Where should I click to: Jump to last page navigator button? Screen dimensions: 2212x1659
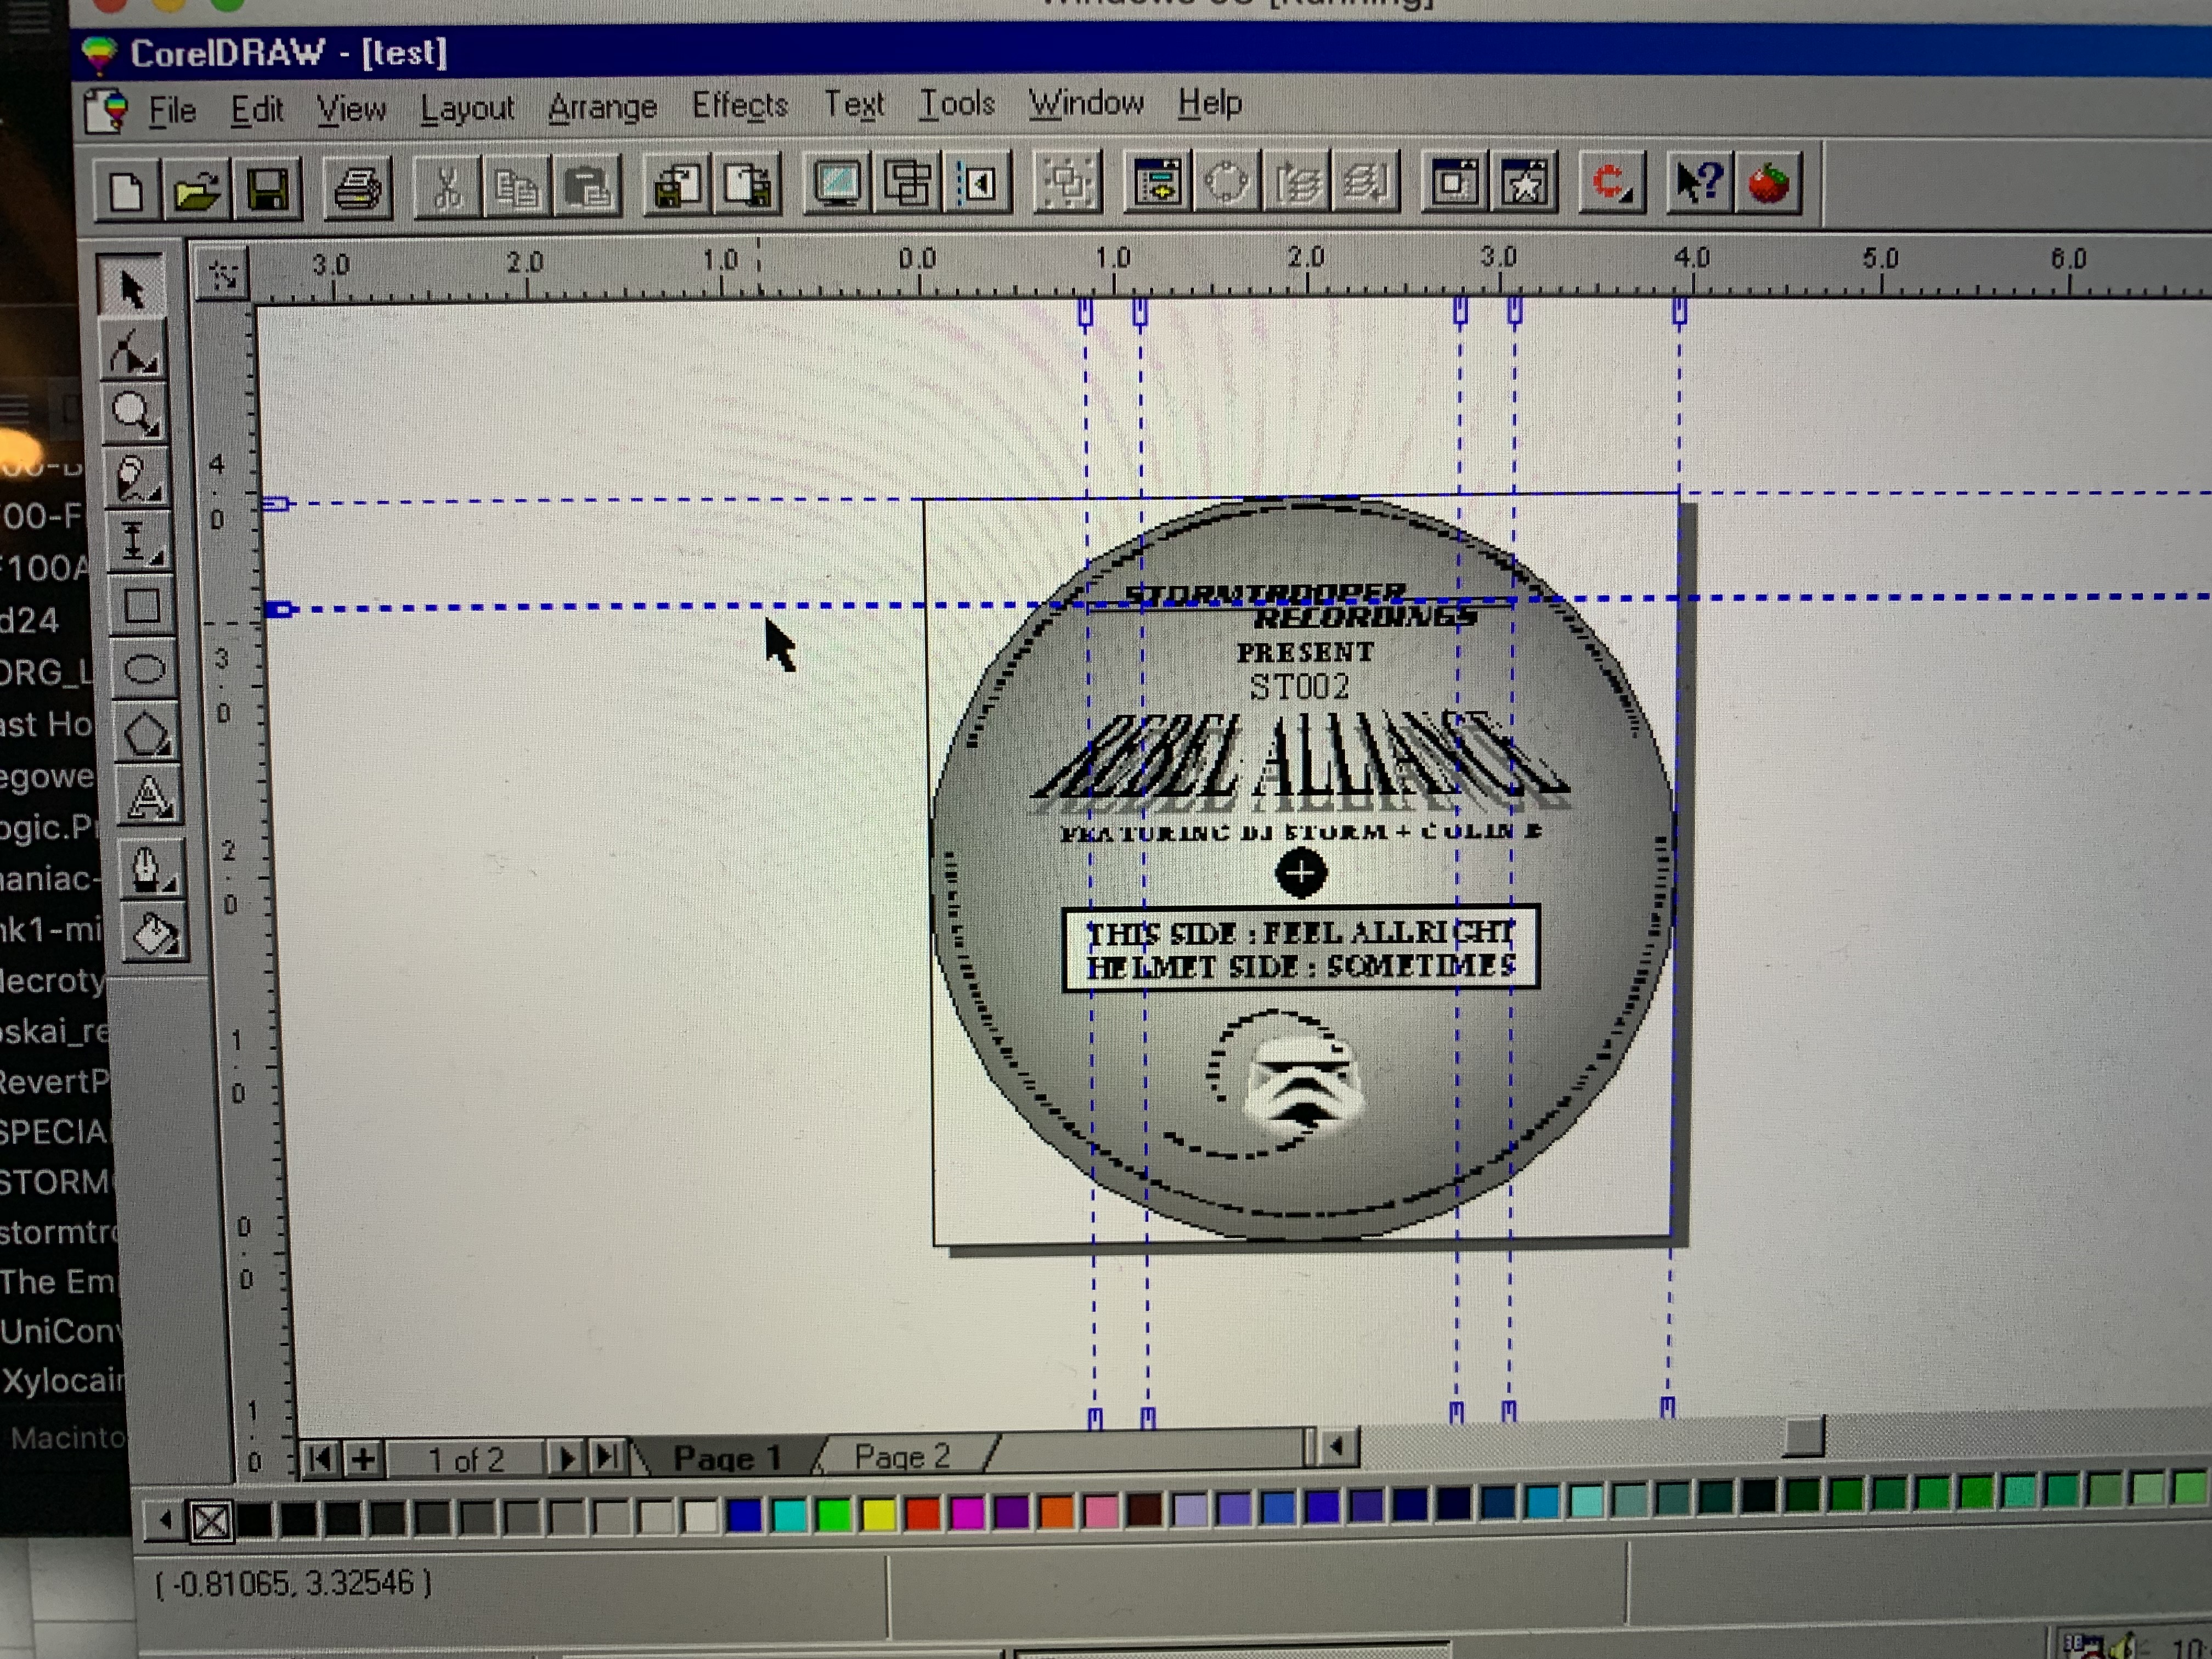(607, 1456)
